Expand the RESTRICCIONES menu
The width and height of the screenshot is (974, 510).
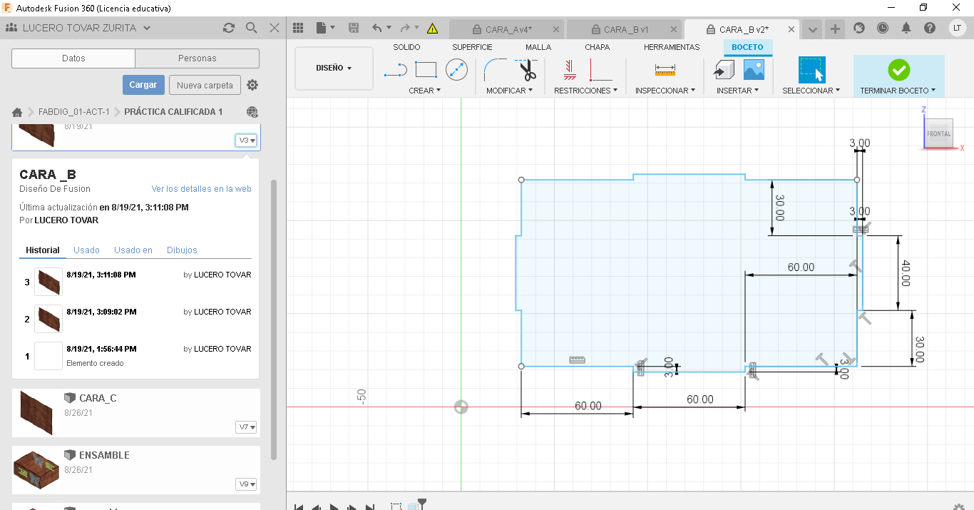click(586, 91)
